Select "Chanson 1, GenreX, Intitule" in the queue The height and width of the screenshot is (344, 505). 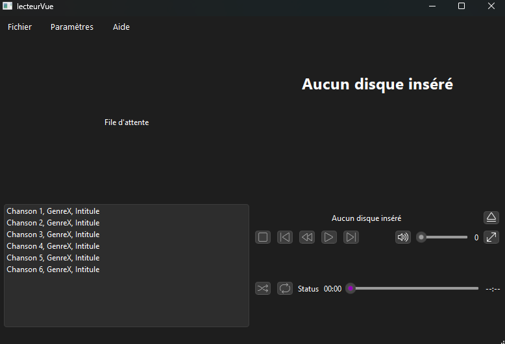126,211
